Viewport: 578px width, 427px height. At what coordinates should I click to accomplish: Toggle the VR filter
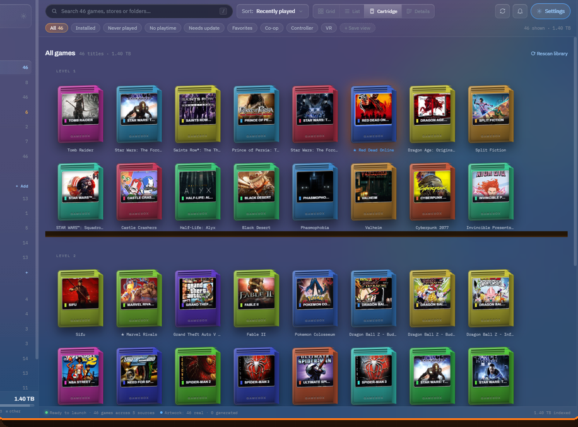[329, 28]
